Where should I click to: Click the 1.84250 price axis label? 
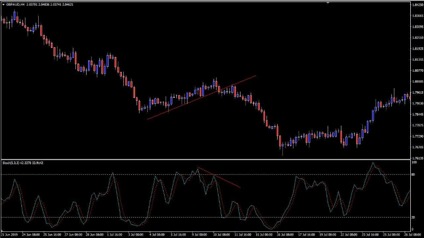tap(417, 5)
